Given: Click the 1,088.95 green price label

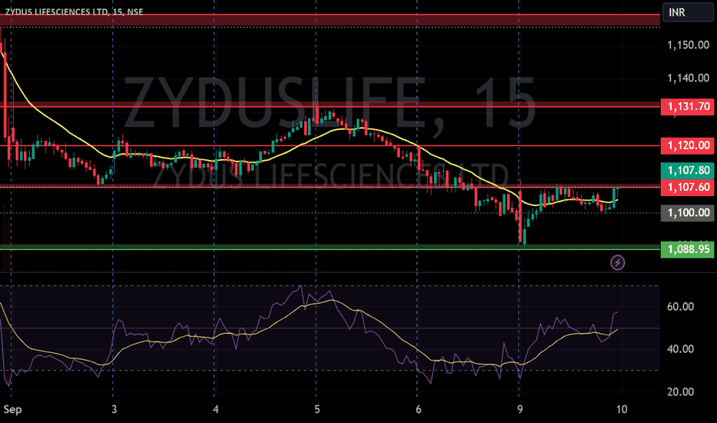Looking at the screenshot, I should coord(687,249).
